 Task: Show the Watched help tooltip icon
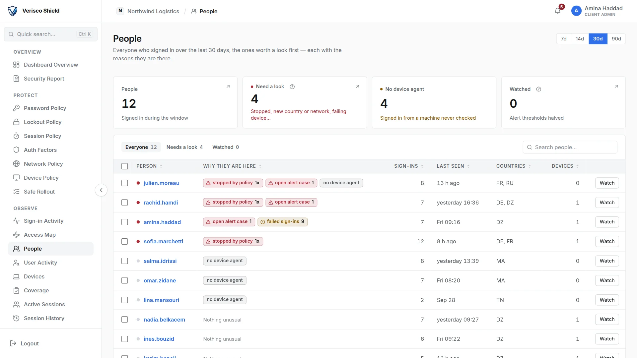click(539, 89)
